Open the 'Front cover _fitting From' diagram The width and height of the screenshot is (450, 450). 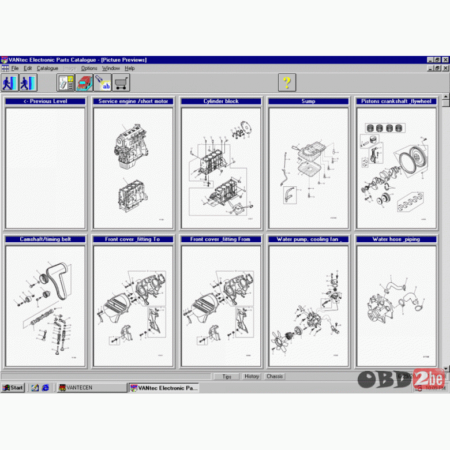click(221, 306)
